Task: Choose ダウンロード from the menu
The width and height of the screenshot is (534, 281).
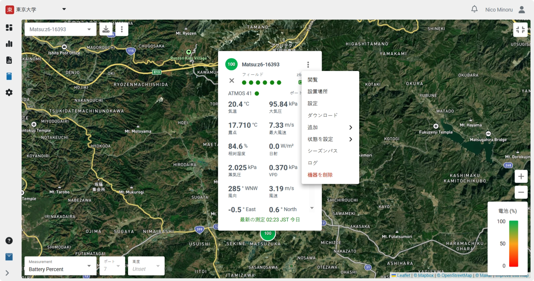Action: [330, 115]
